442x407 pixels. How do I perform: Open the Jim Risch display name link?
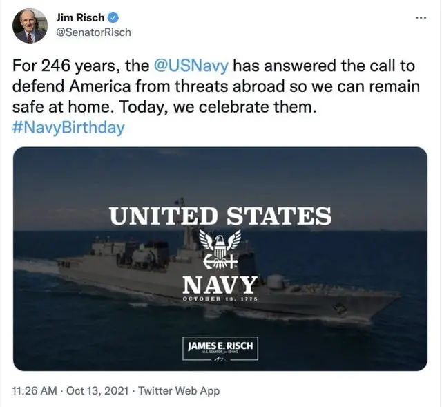coord(79,18)
